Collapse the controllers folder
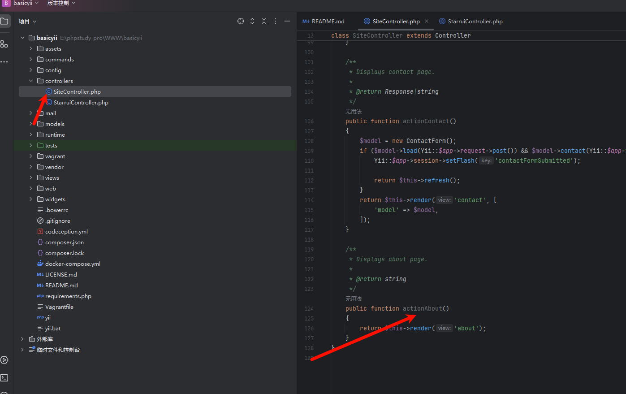Screen dimensions: 626x394 pos(31,81)
